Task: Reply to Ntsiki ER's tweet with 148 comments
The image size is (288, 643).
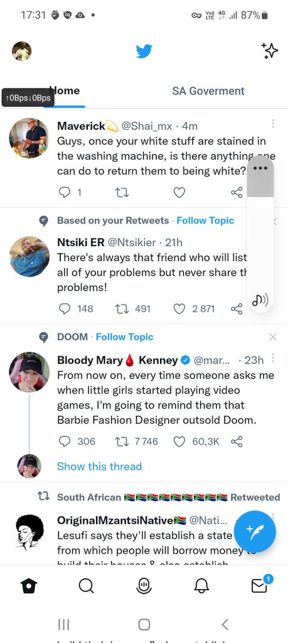Action: (65, 309)
